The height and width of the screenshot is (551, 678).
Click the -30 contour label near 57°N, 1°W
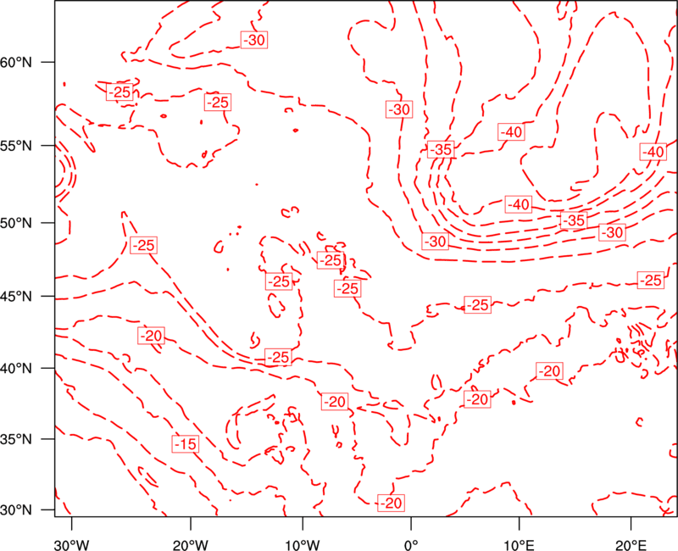coord(399,109)
